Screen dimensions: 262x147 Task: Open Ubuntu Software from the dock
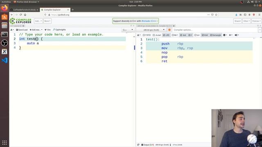pos(5,17)
